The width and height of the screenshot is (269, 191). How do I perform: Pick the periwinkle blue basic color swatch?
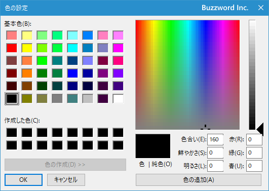[88, 61]
